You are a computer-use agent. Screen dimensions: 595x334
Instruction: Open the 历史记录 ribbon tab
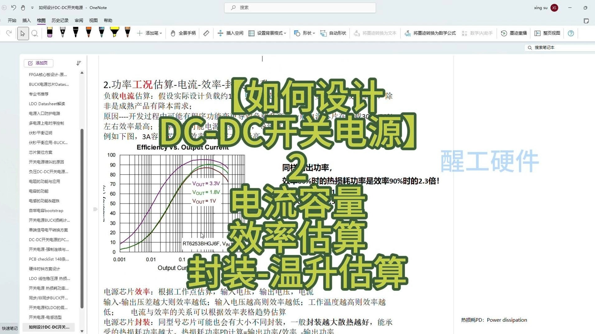(x=60, y=20)
